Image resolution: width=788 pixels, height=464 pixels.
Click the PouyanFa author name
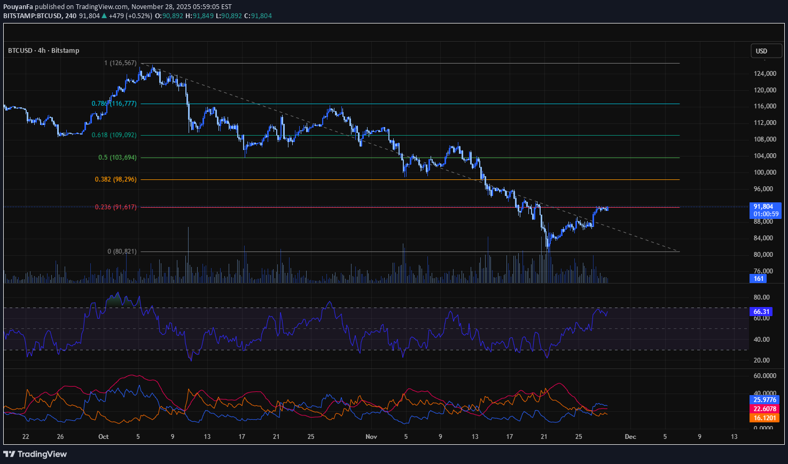pos(18,6)
